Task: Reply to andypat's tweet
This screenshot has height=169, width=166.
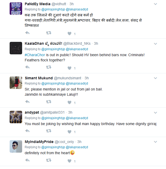Action: (x=27, y=131)
